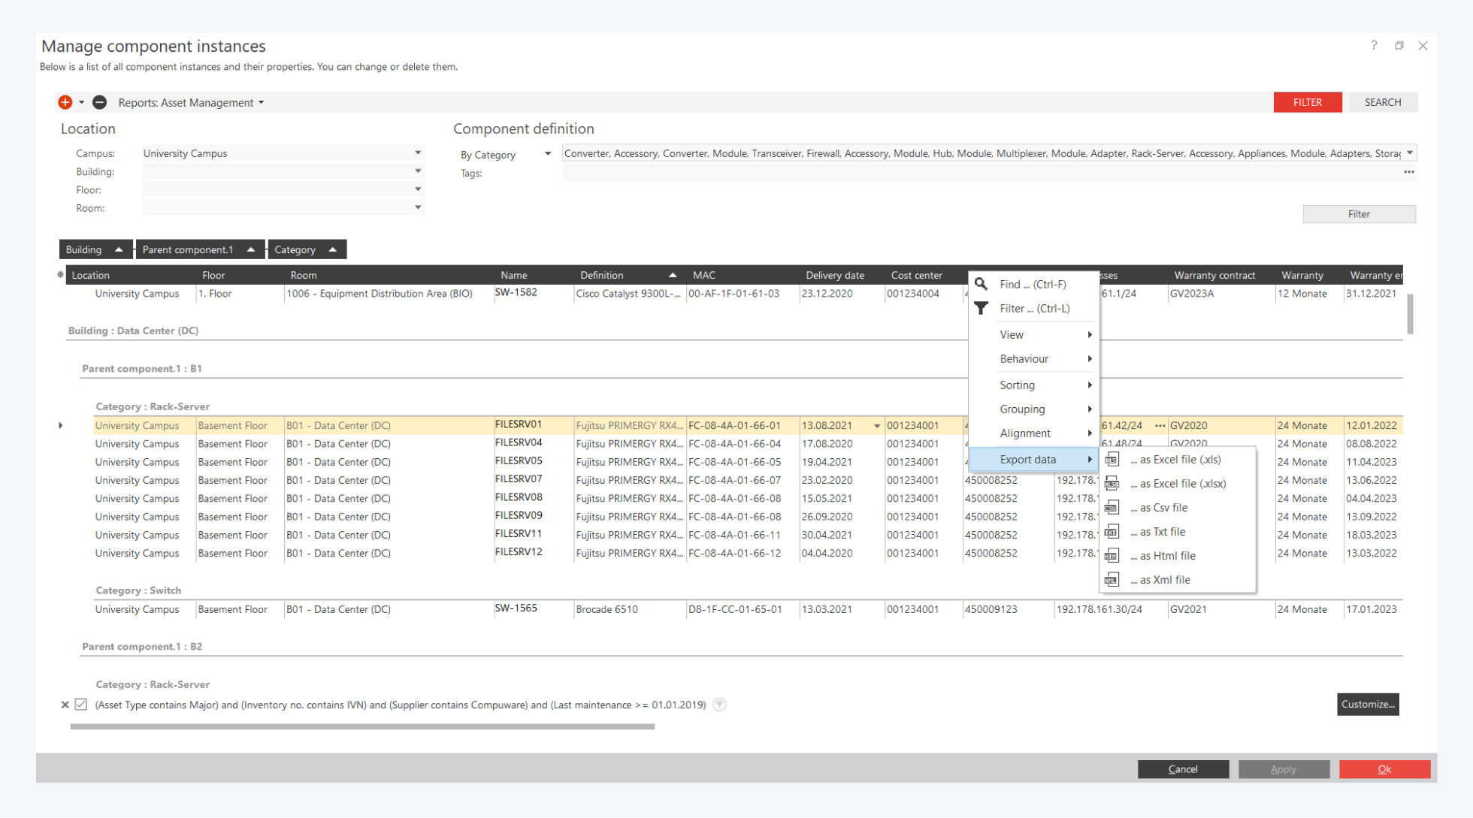The image size is (1473, 818).
Task: Click the funnel Filter icon in menu
Action: 981,308
